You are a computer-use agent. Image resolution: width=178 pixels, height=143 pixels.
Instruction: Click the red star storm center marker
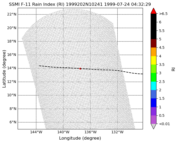pos(80,68)
